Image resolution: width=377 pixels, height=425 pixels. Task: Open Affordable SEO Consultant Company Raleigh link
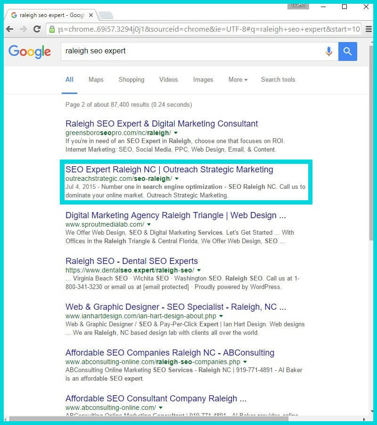pyautogui.click(x=156, y=399)
